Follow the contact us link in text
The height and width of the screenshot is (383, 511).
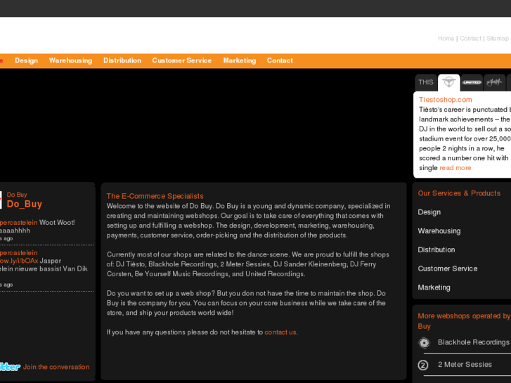click(x=280, y=332)
